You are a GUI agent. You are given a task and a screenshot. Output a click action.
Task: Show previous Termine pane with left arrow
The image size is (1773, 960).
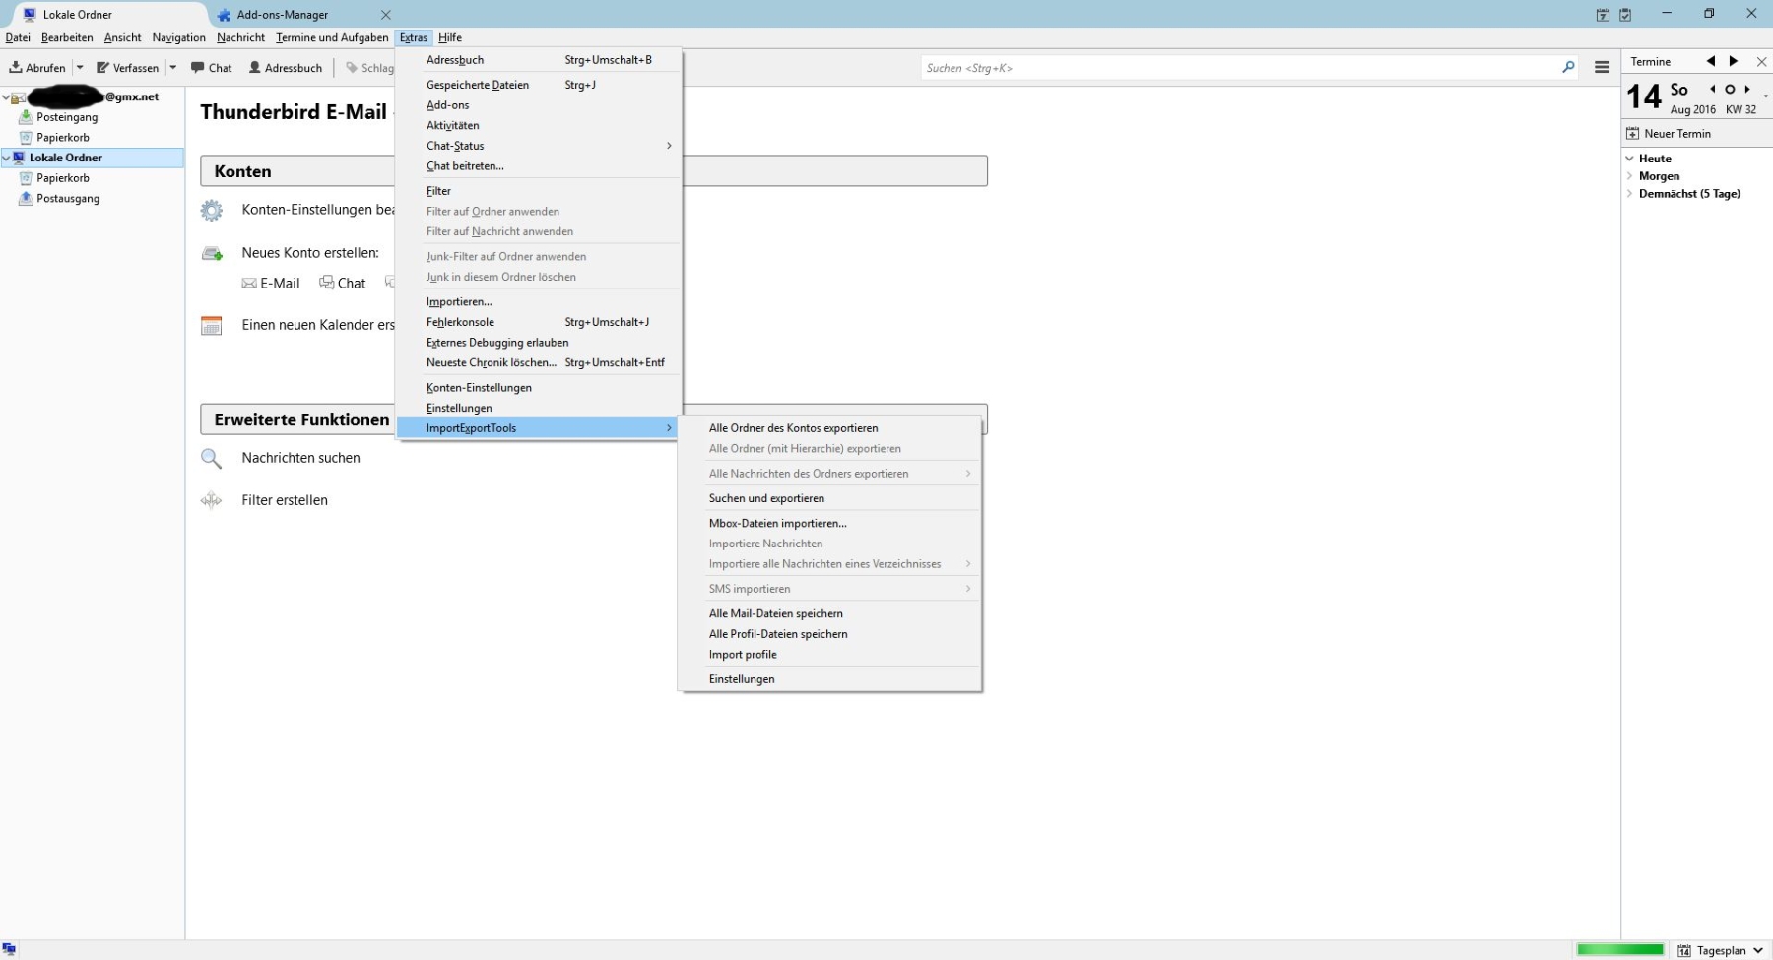(x=1711, y=61)
